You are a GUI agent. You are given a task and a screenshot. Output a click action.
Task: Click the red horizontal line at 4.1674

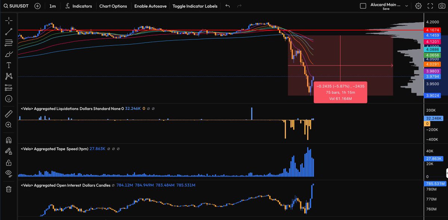220,30
